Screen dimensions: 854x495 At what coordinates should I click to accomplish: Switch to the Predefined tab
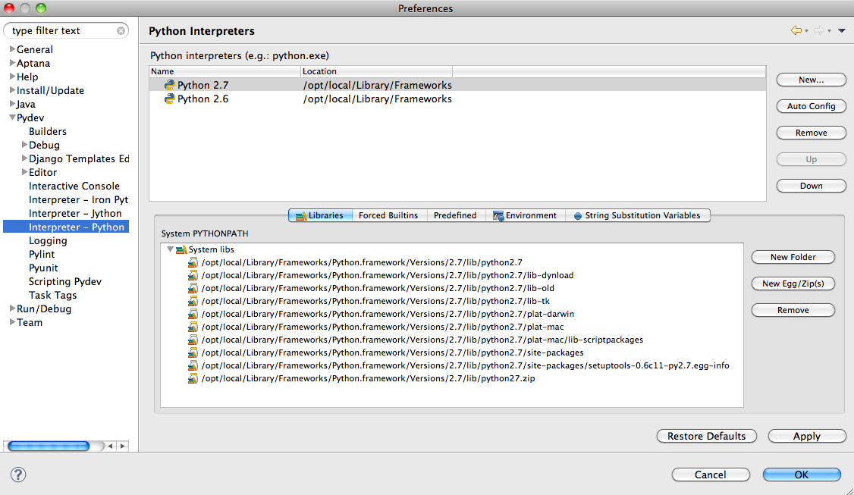coord(455,215)
